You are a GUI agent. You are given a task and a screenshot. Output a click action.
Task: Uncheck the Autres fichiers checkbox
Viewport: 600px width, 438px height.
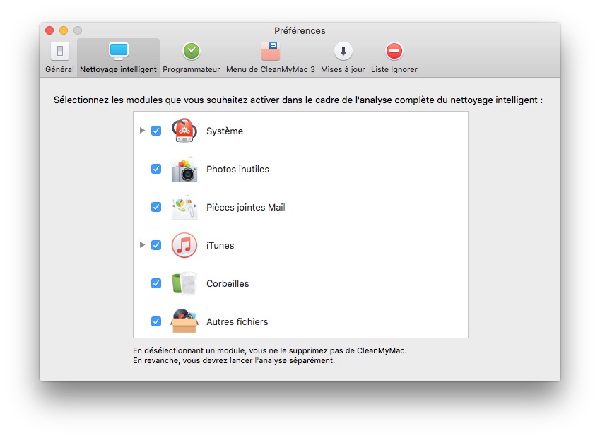point(156,321)
